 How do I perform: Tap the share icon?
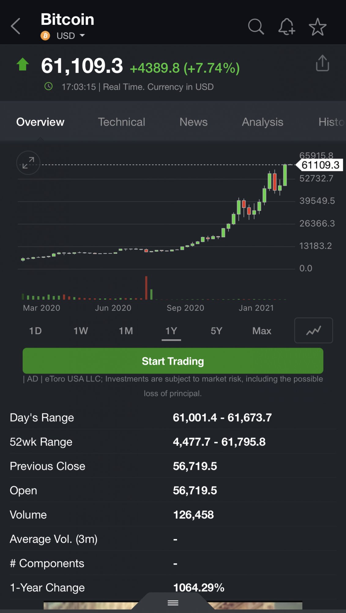tap(322, 63)
